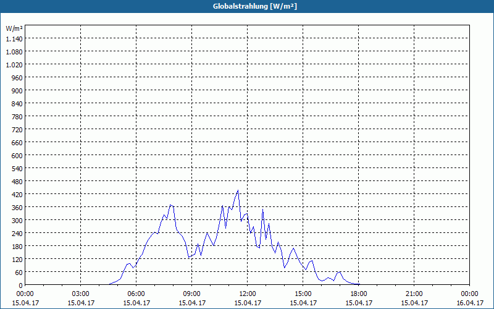The width and height of the screenshot is (494, 309).
Task: Select the 360 y-axis tick label
Action: pos(17,208)
